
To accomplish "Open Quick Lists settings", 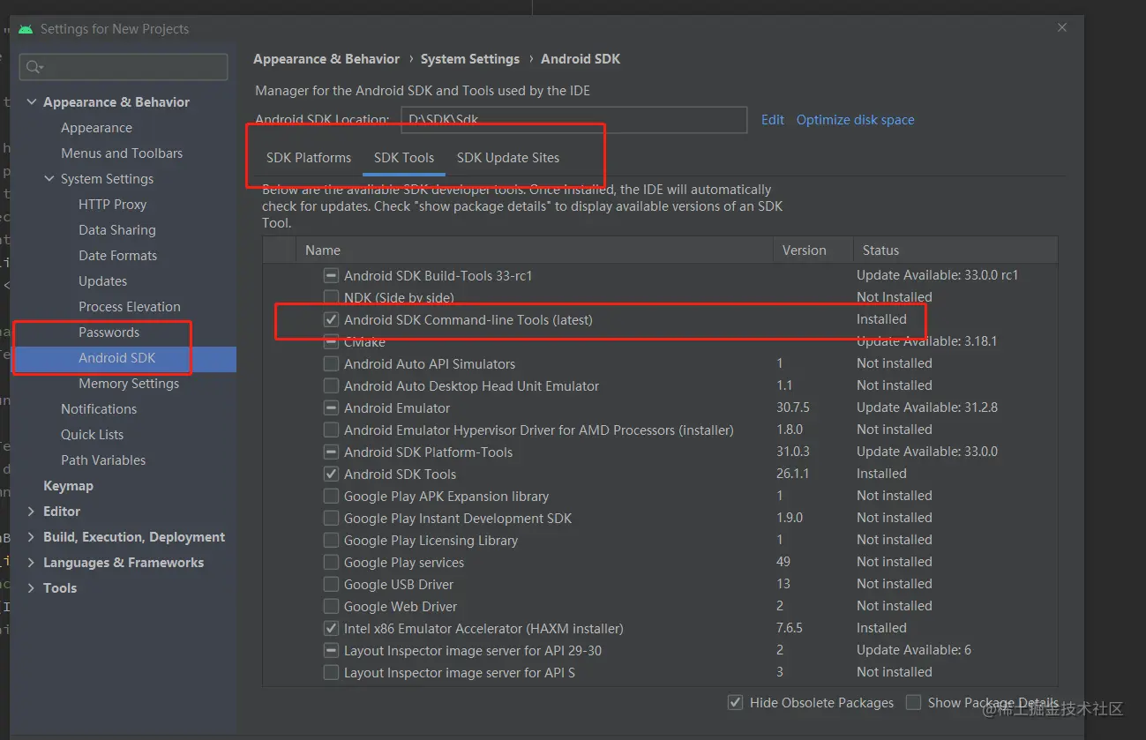I will click(x=92, y=435).
